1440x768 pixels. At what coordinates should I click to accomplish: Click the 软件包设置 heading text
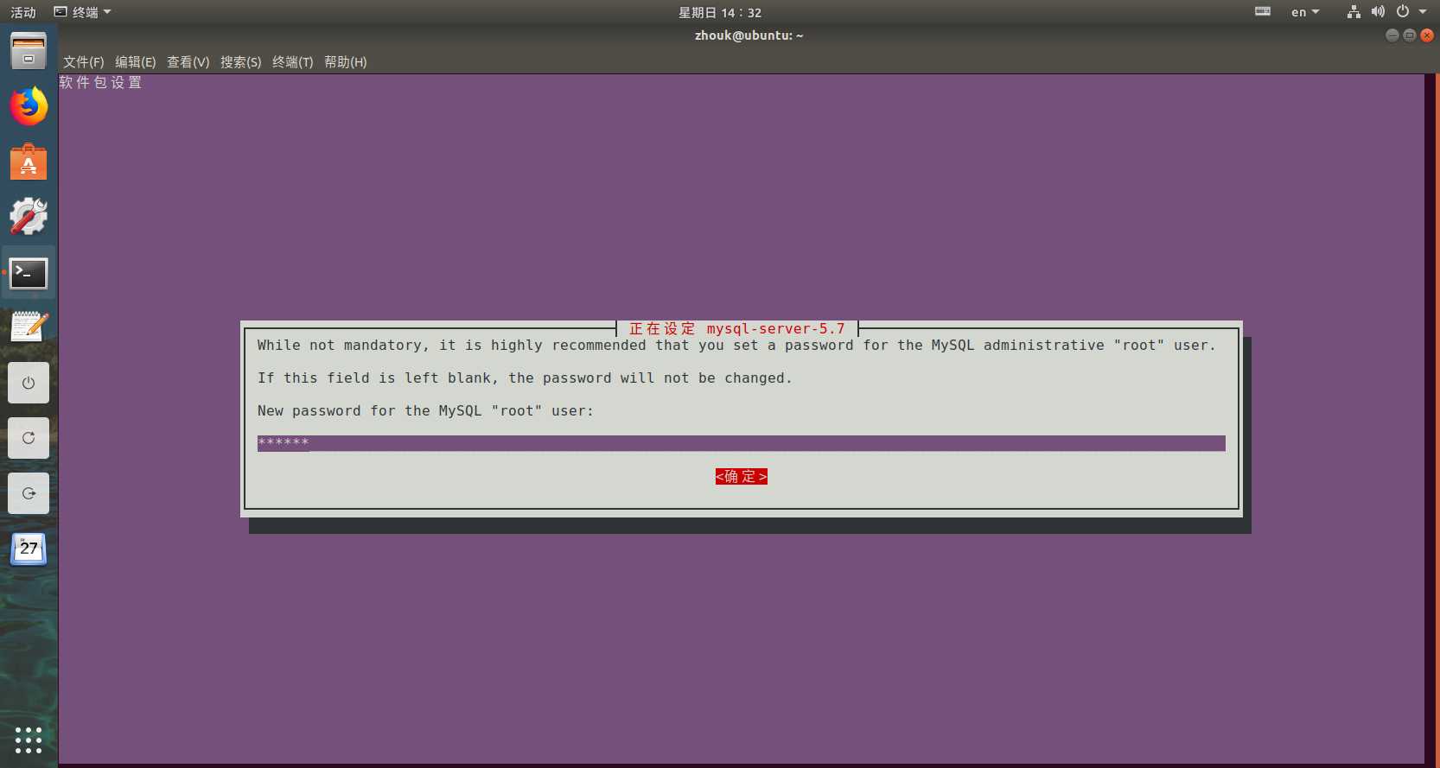pyautogui.click(x=100, y=82)
